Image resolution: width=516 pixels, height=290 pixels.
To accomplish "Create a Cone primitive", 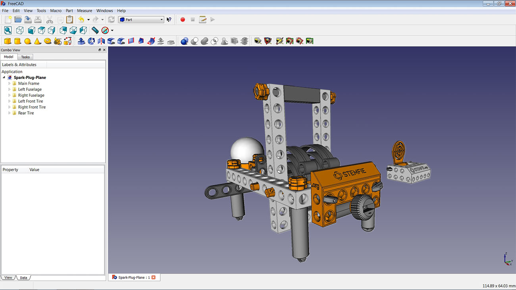I will tap(37, 41).
